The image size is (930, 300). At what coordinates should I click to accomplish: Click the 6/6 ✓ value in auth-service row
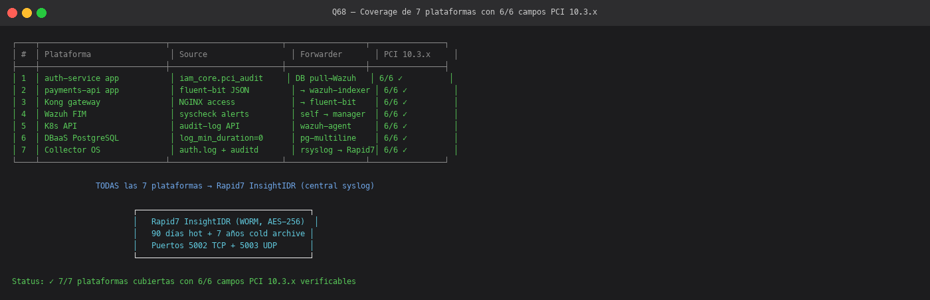pyautogui.click(x=391, y=78)
